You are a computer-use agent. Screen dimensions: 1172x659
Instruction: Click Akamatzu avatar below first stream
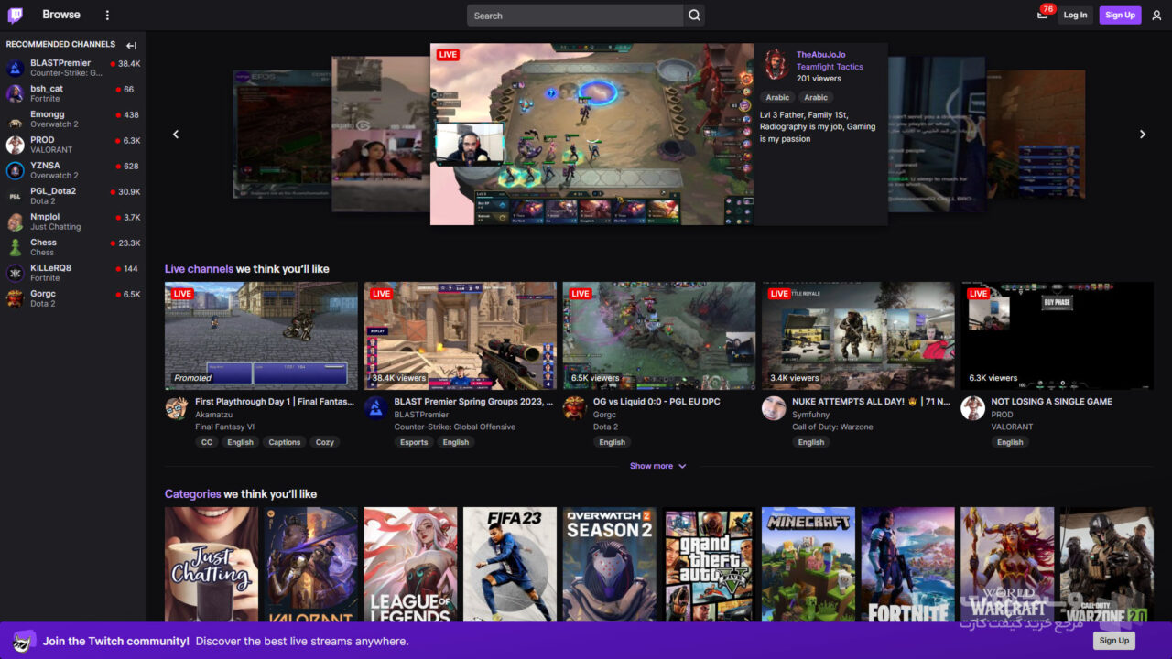click(177, 408)
